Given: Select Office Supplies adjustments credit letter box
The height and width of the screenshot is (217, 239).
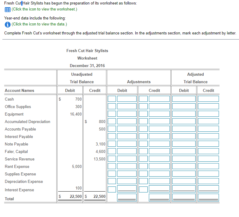Looking at the screenshot, I should click(x=143, y=106).
